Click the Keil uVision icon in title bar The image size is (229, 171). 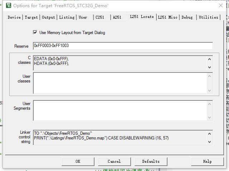(9, 5)
